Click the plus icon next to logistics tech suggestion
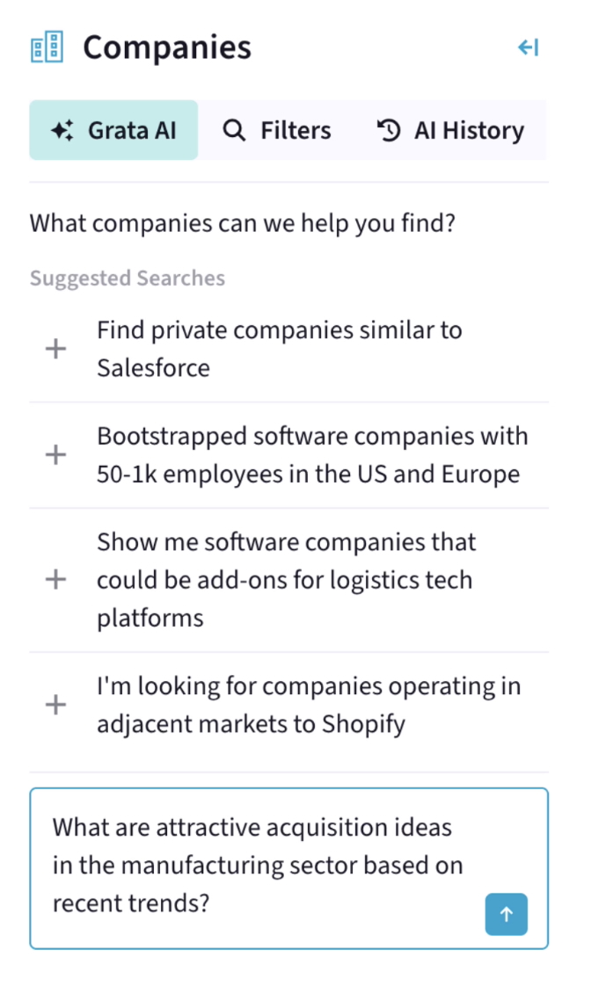 (x=55, y=578)
